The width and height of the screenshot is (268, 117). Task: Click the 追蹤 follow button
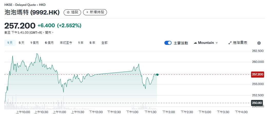73,12
